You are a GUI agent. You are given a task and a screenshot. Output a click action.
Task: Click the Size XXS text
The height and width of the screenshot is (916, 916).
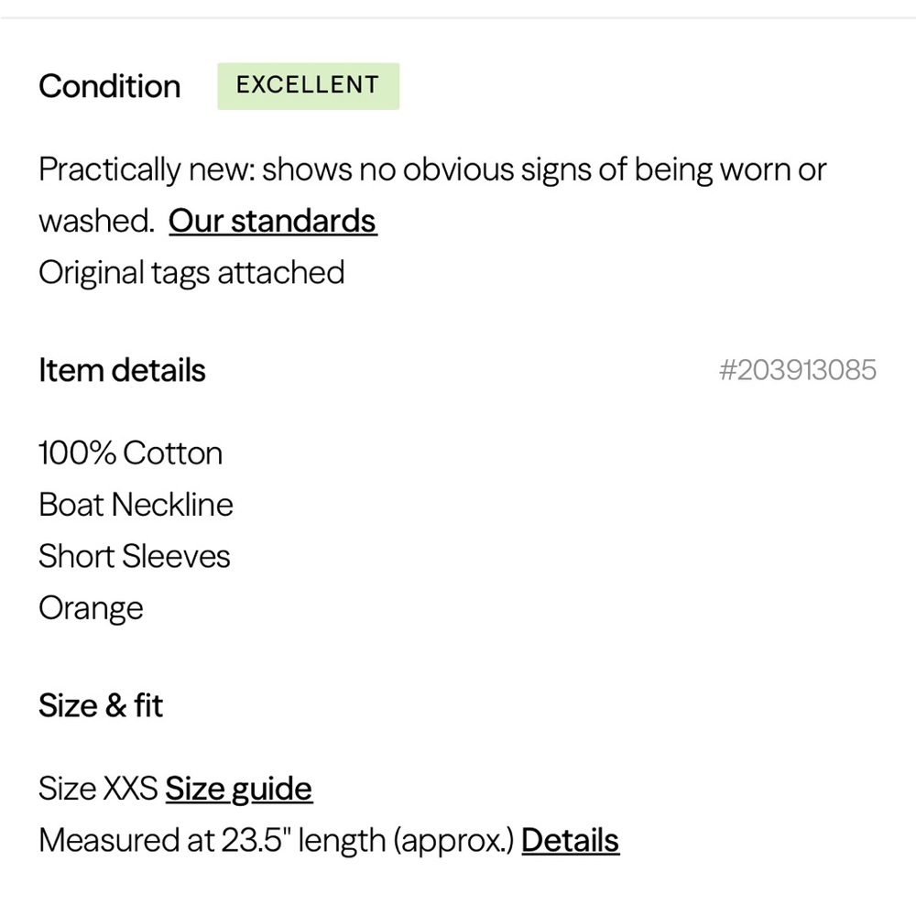point(98,789)
